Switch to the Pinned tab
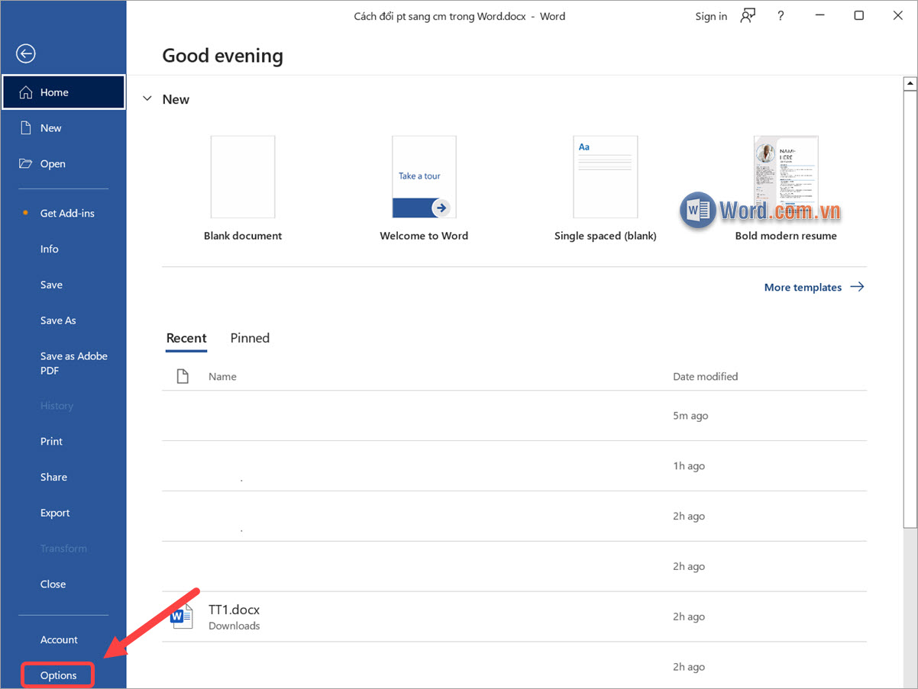918x689 pixels. [x=250, y=338]
